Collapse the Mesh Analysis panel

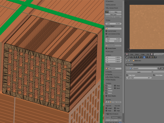[x=106, y=114]
